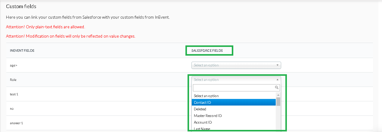The height and width of the screenshot is (132, 382).
Task: Click the magnifier icon in dropdown search
Action: [x=277, y=88]
